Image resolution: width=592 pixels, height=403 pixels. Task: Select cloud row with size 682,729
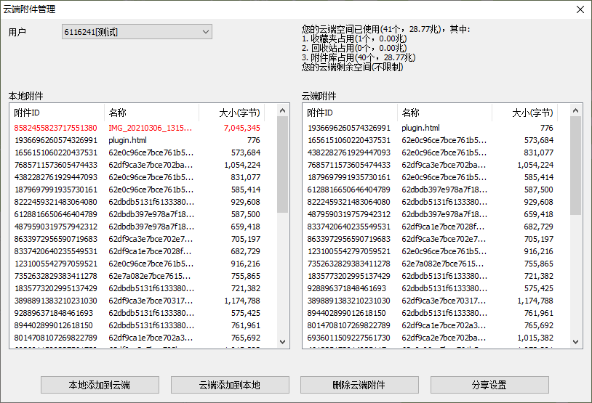436,227
